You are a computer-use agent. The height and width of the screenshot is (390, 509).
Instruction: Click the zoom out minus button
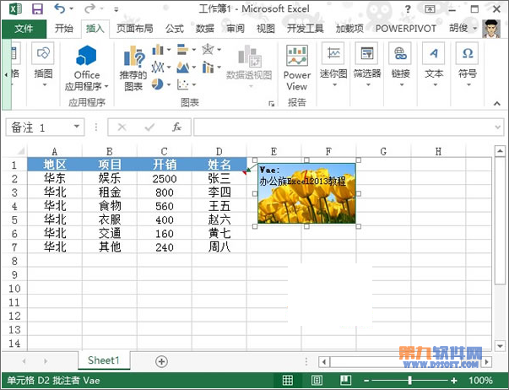[366, 381]
